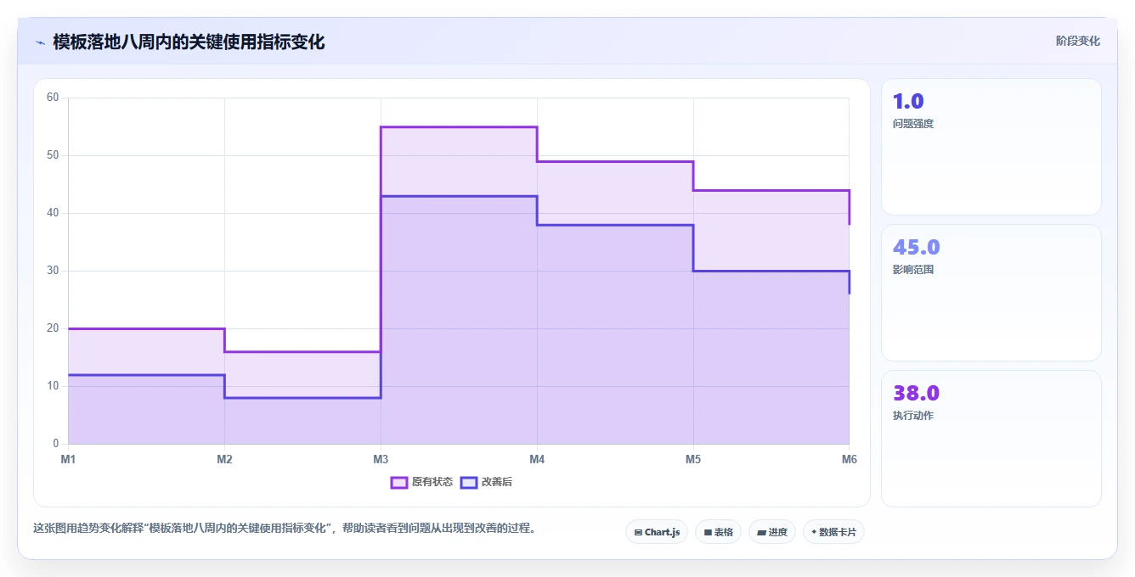Click the 38.0 metric value
1135x577 pixels.
(917, 393)
